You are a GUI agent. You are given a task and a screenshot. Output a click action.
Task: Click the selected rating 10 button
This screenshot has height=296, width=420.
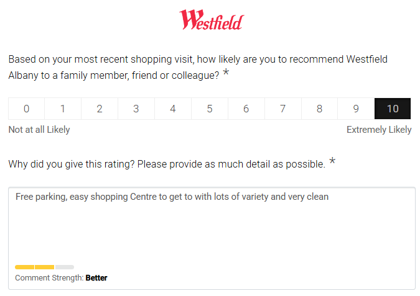(393, 109)
